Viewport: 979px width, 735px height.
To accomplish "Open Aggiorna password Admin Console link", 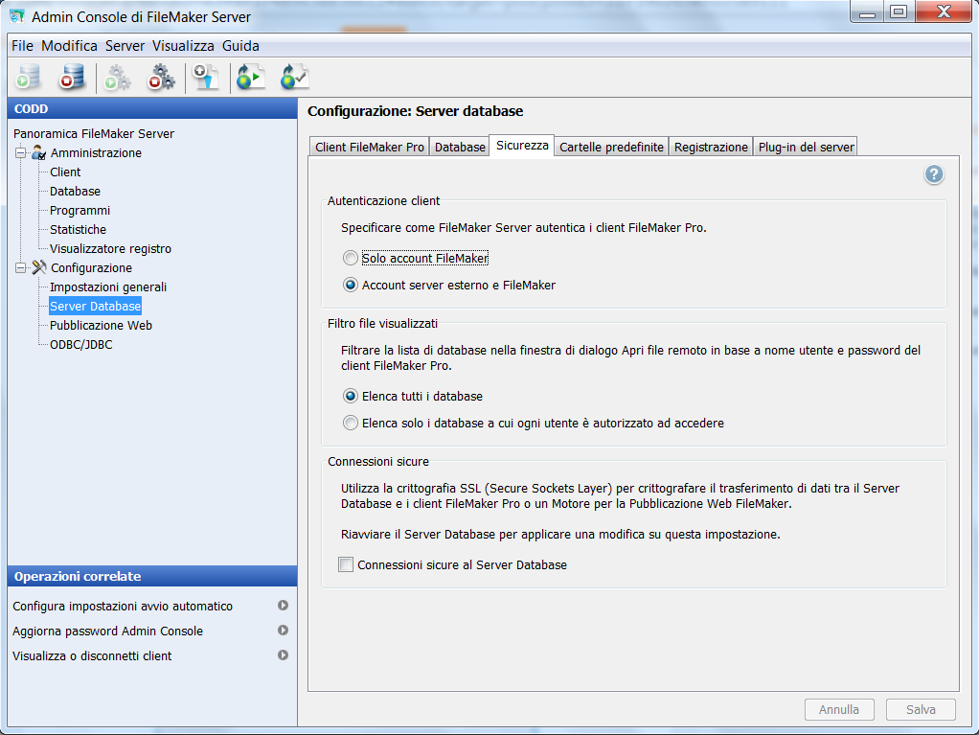I will (x=107, y=631).
